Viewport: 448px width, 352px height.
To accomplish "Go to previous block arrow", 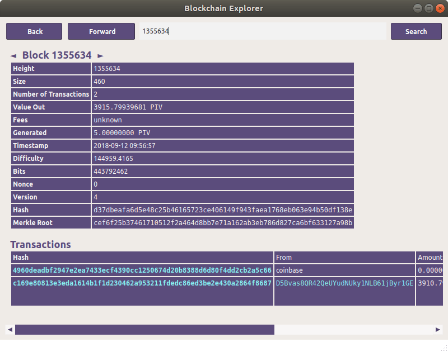I will (x=13, y=56).
